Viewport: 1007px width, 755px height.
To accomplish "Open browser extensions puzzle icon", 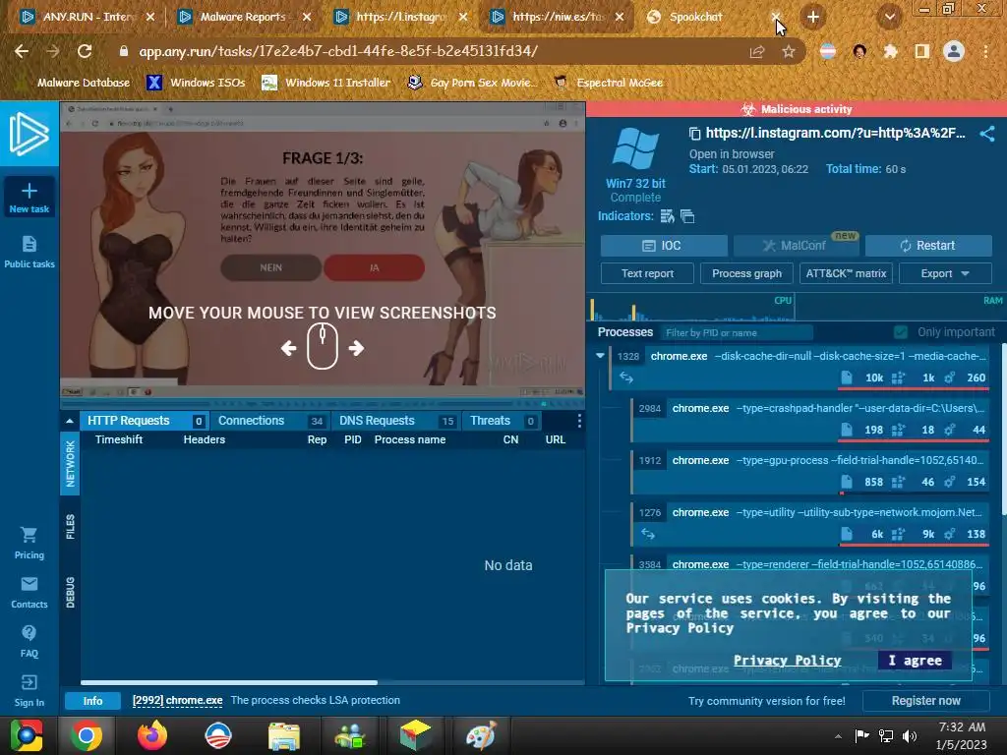I will pyautogui.click(x=890, y=51).
